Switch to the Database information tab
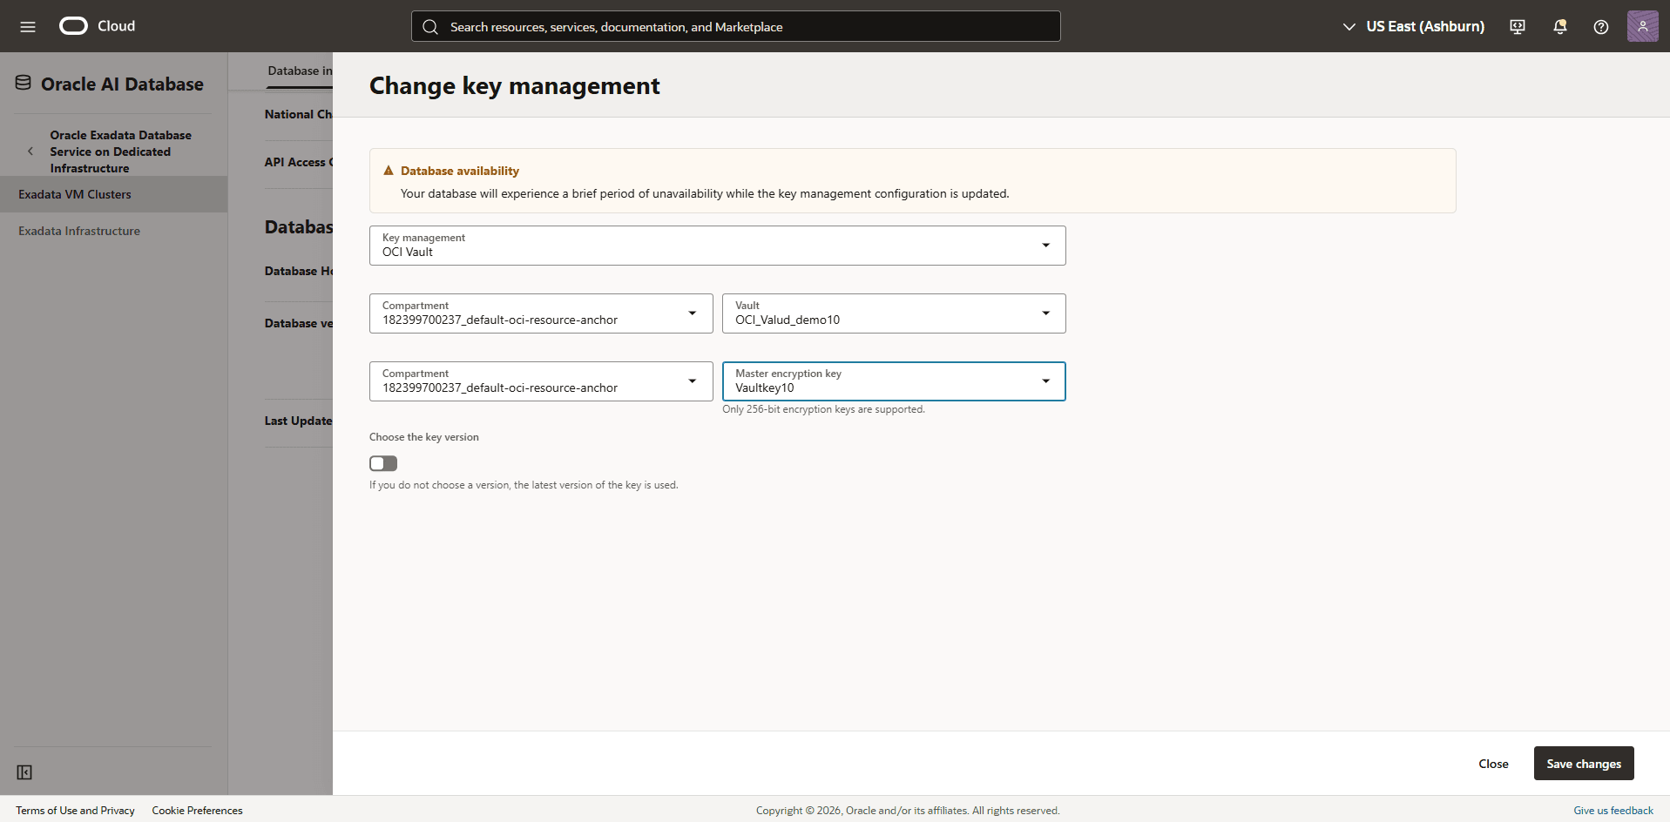 [300, 71]
